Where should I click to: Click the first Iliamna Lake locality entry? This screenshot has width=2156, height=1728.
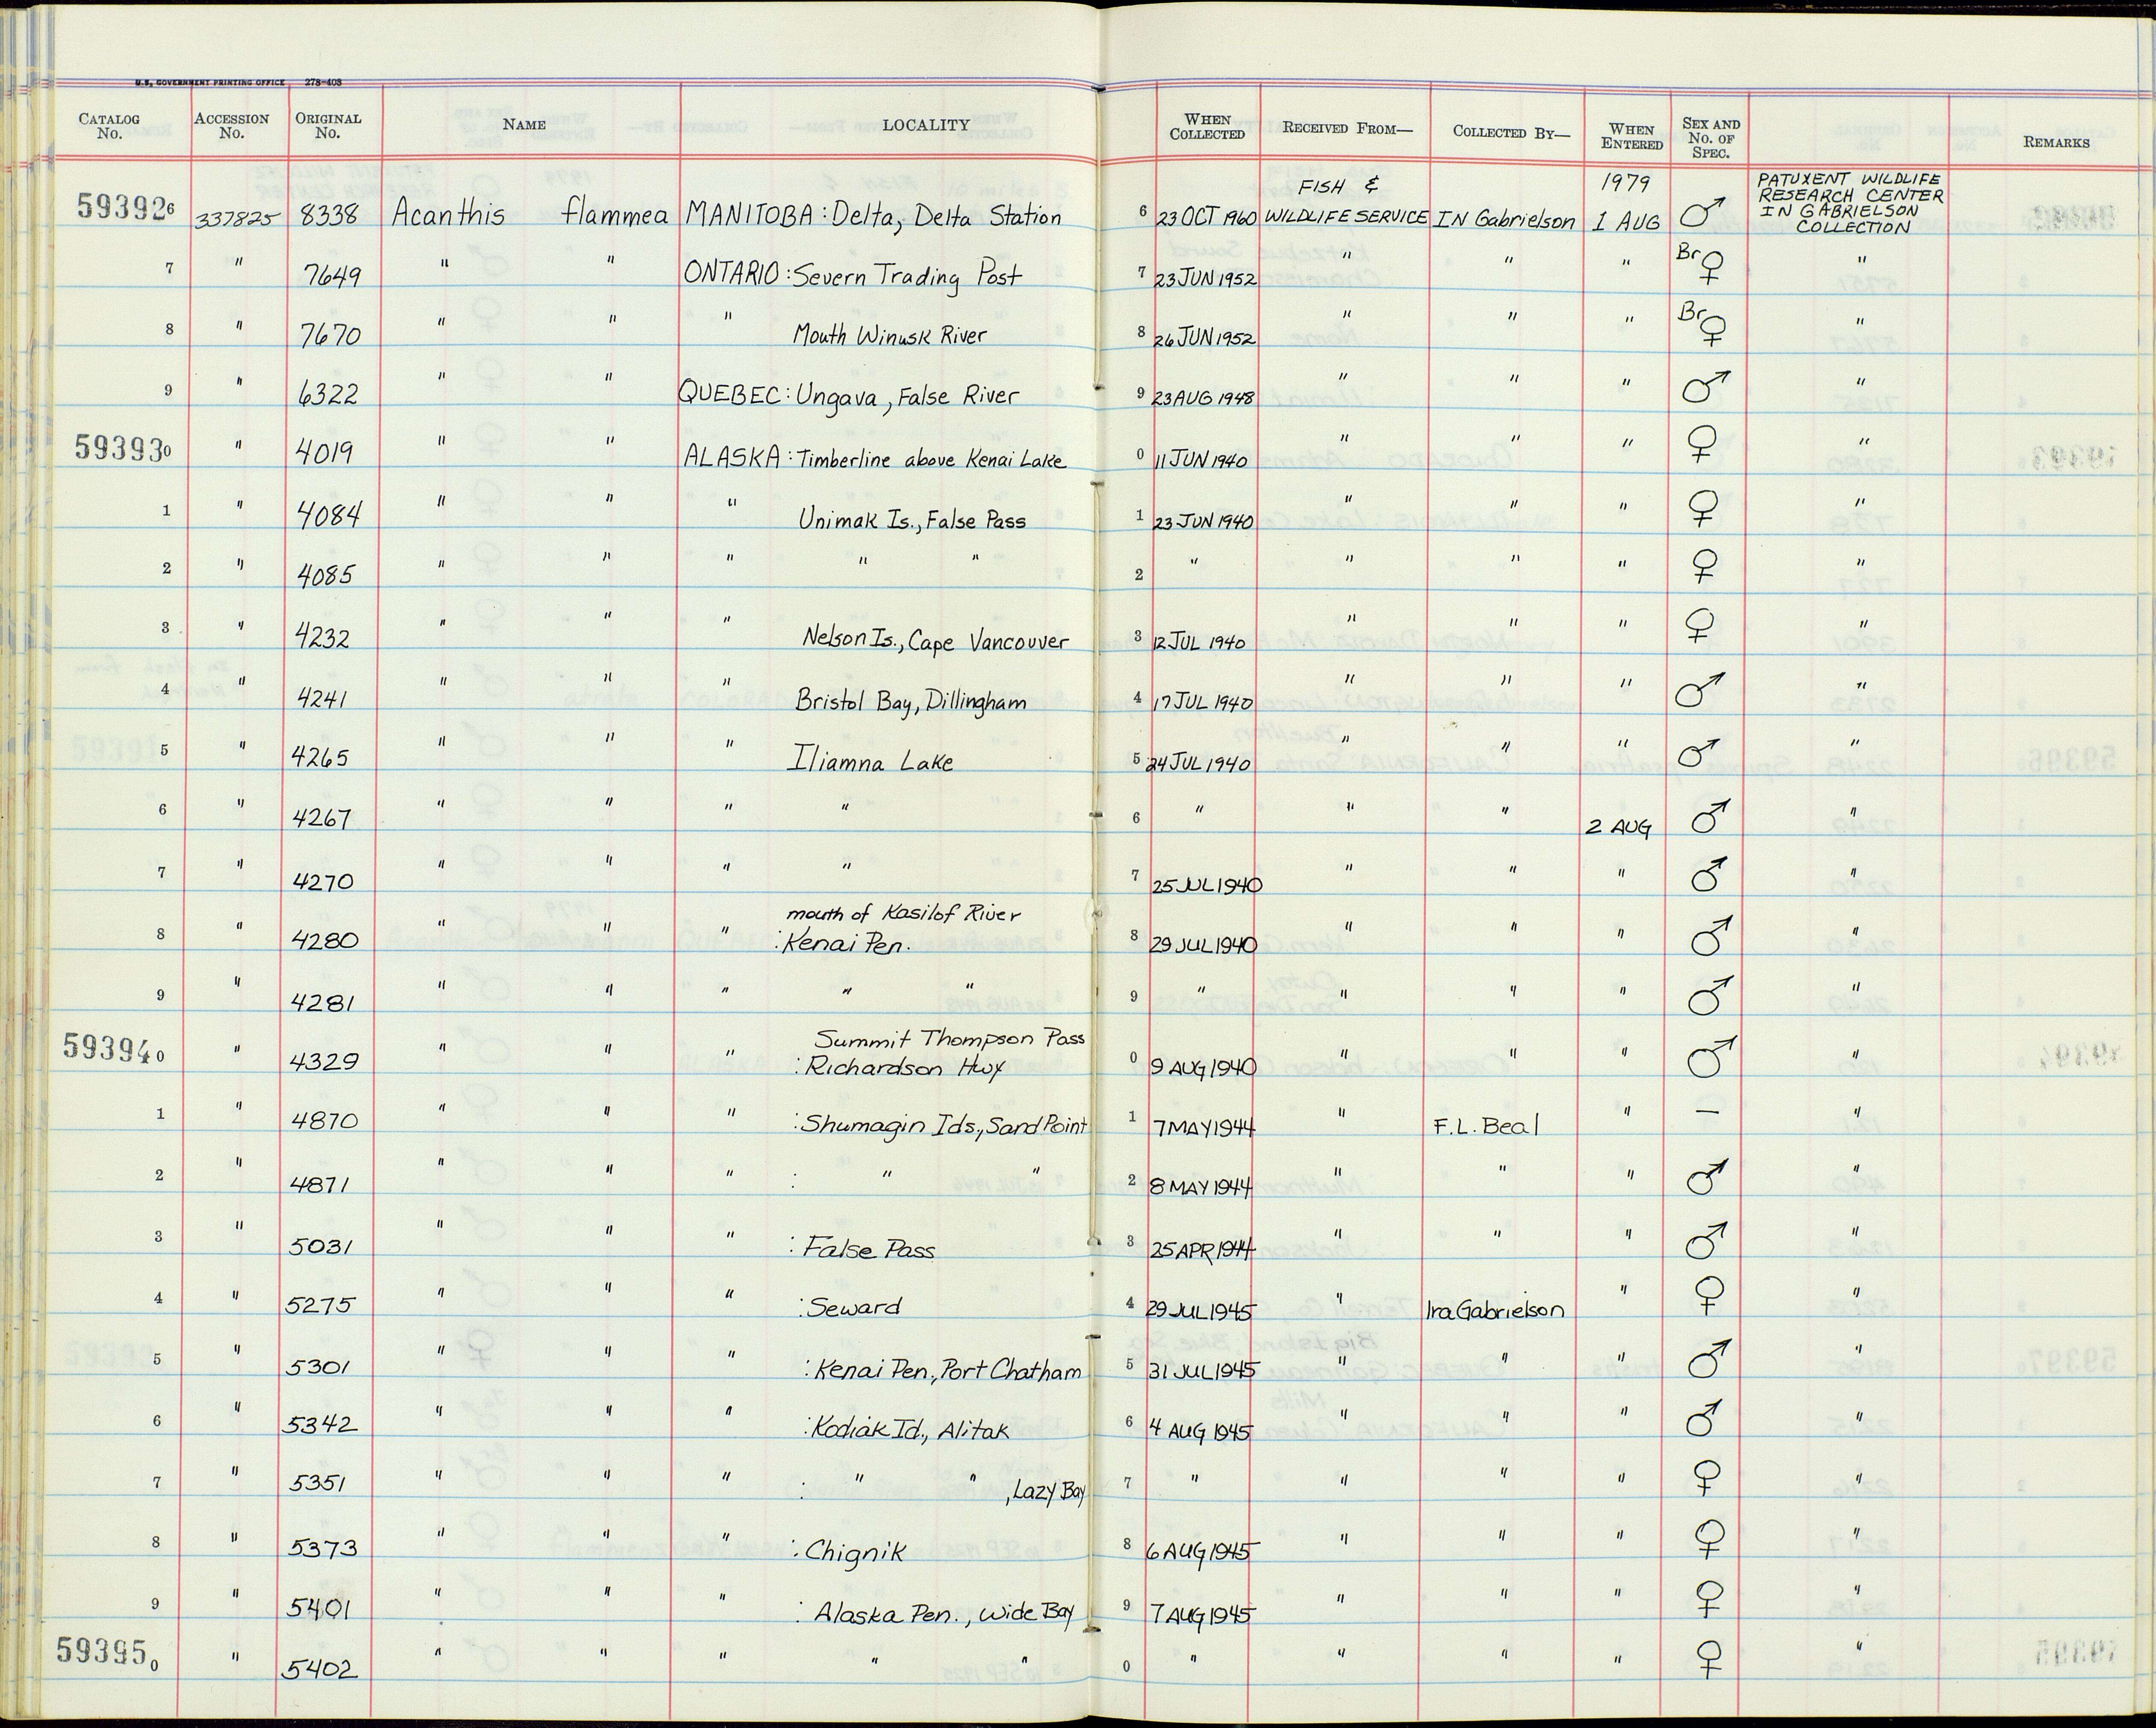[870, 761]
